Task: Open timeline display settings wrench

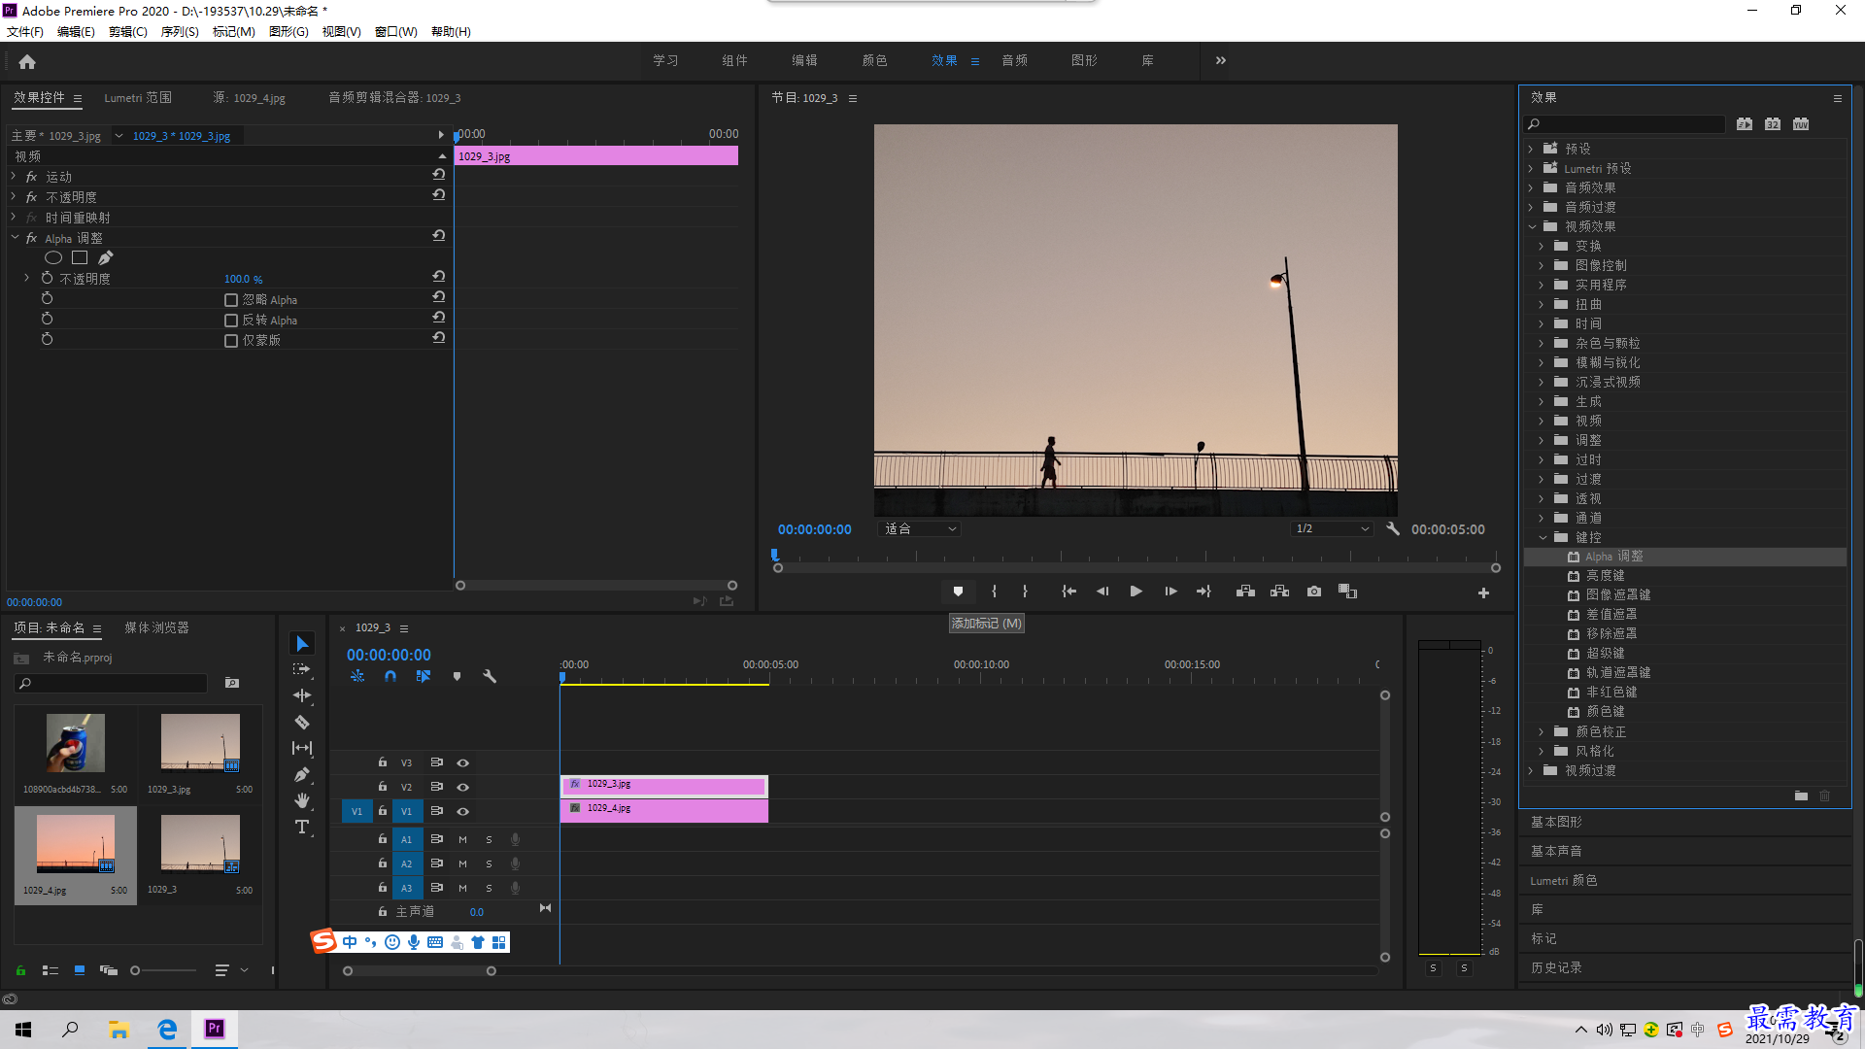Action: click(x=490, y=676)
